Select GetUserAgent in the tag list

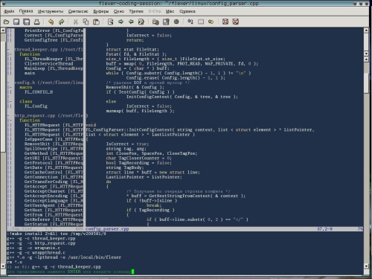point(39,205)
